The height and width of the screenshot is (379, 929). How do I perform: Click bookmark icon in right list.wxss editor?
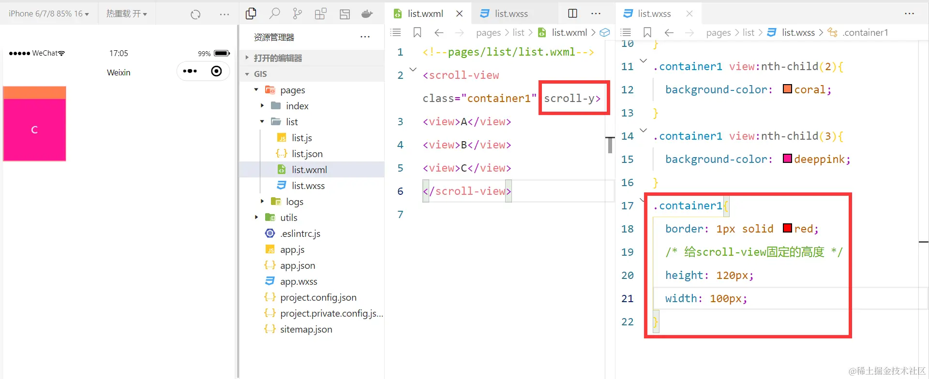click(647, 32)
